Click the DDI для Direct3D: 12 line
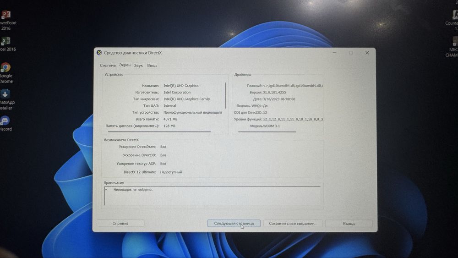 pyautogui.click(x=251, y=112)
